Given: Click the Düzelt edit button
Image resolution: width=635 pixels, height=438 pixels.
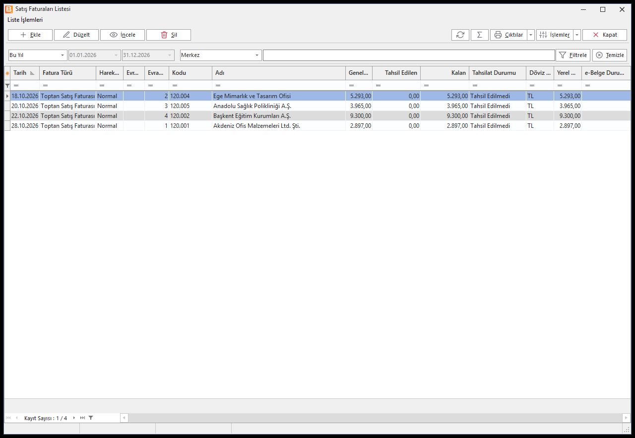Looking at the screenshot, I should click(76, 35).
